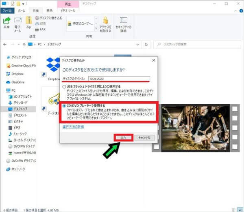Open Documents (ドキュメント) in sidebar
The height and width of the screenshot is (212, 244).
pos(17,115)
